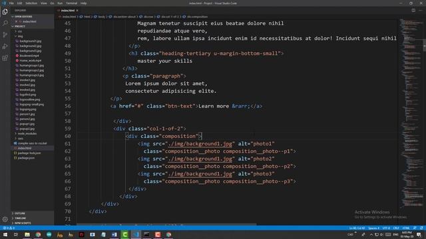Open notifications bell in VS Code status bar

coord(421,228)
